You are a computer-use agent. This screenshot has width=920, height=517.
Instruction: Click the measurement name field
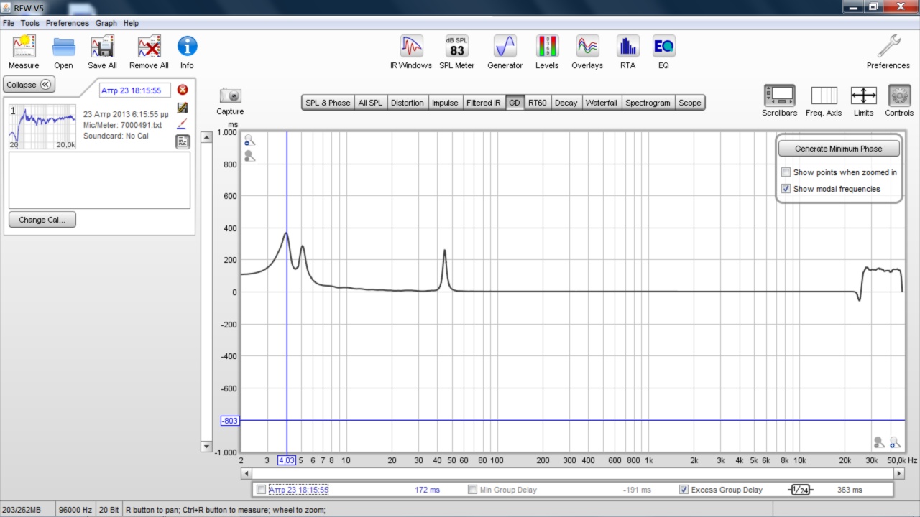click(x=135, y=90)
